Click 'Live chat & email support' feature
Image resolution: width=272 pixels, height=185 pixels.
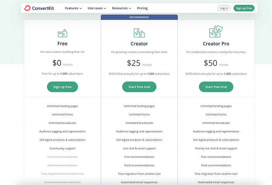point(139,148)
